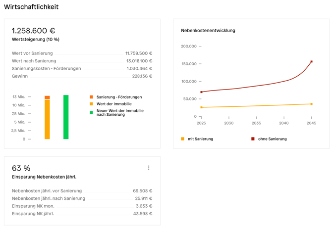
Task: Click the yellow Wert der Immobilie legend square
Action: (92, 104)
